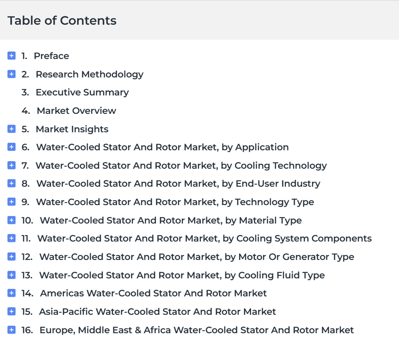This screenshot has width=399, height=342.
Task: Expand Research Methodology using its plus icon
Action: point(11,74)
